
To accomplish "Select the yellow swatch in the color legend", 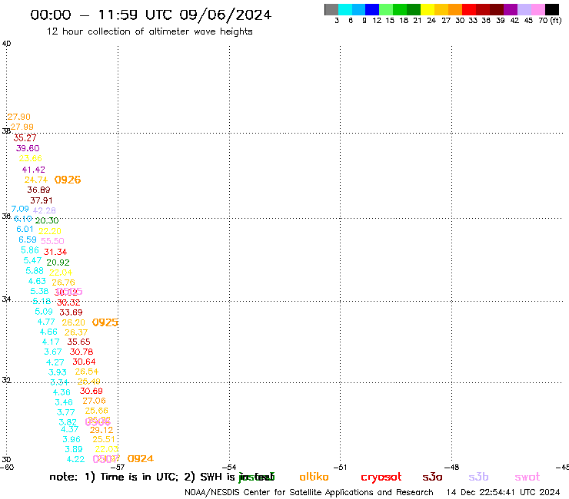I will click(428, 9).
